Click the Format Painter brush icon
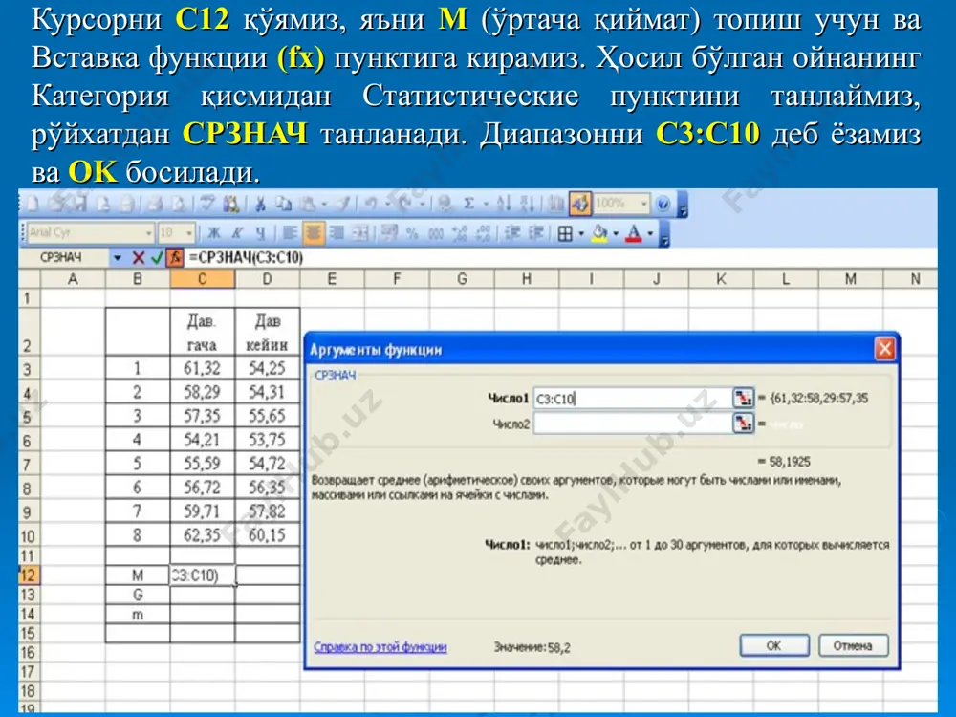956x717 pixels. (x=343, y=205)
